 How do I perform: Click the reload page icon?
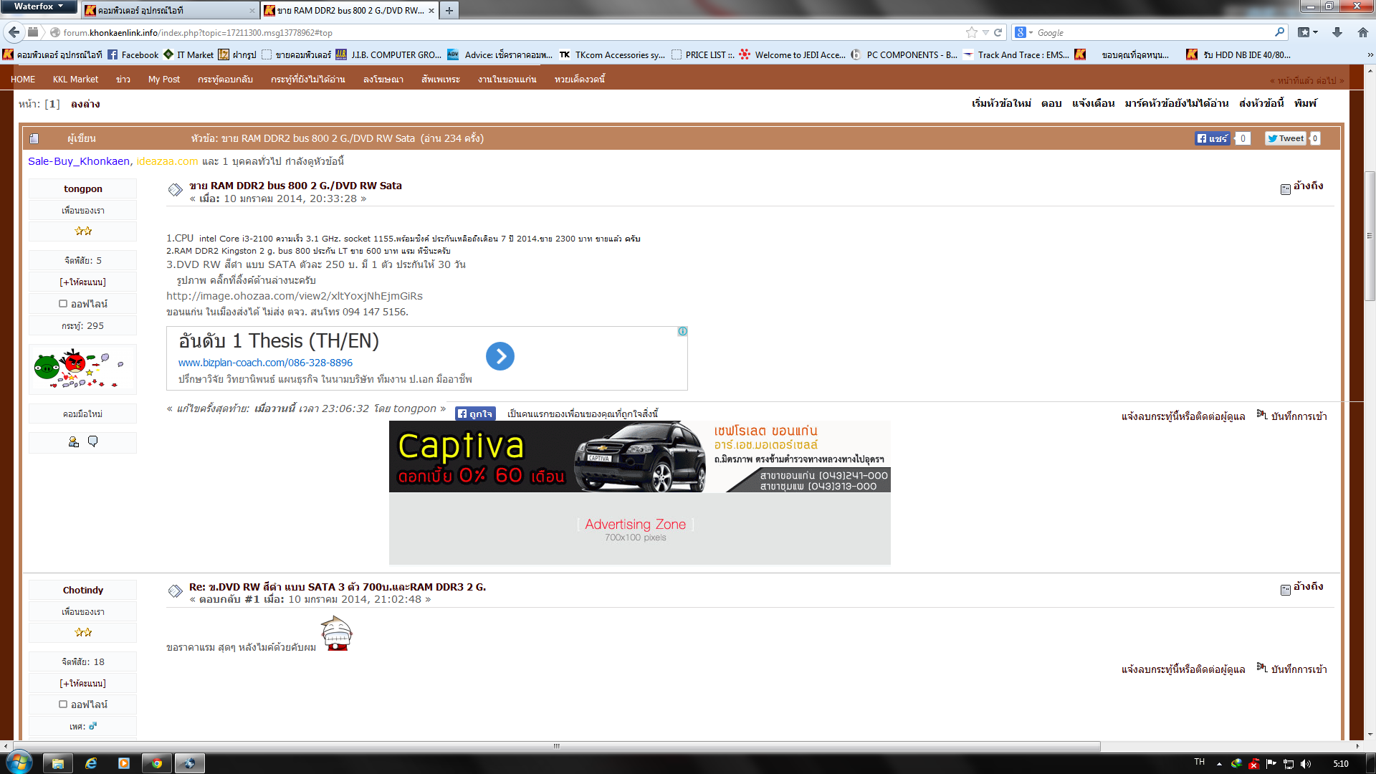click(x=998, y=32)
